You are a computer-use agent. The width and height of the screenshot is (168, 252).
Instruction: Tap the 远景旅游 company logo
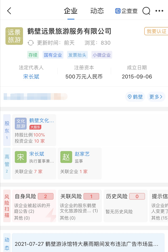click(x=14, y=36)
